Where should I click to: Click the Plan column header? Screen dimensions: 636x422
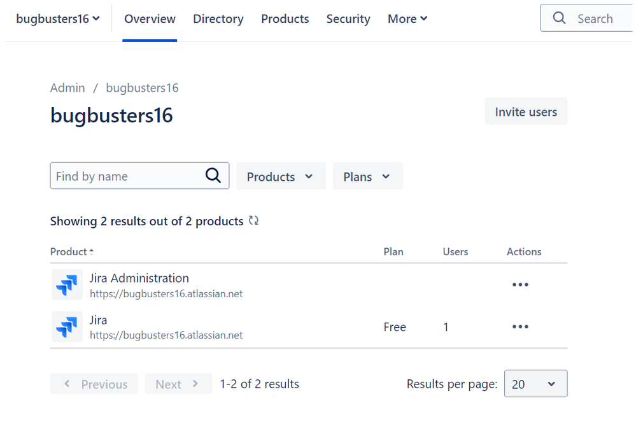click(393, 252)
